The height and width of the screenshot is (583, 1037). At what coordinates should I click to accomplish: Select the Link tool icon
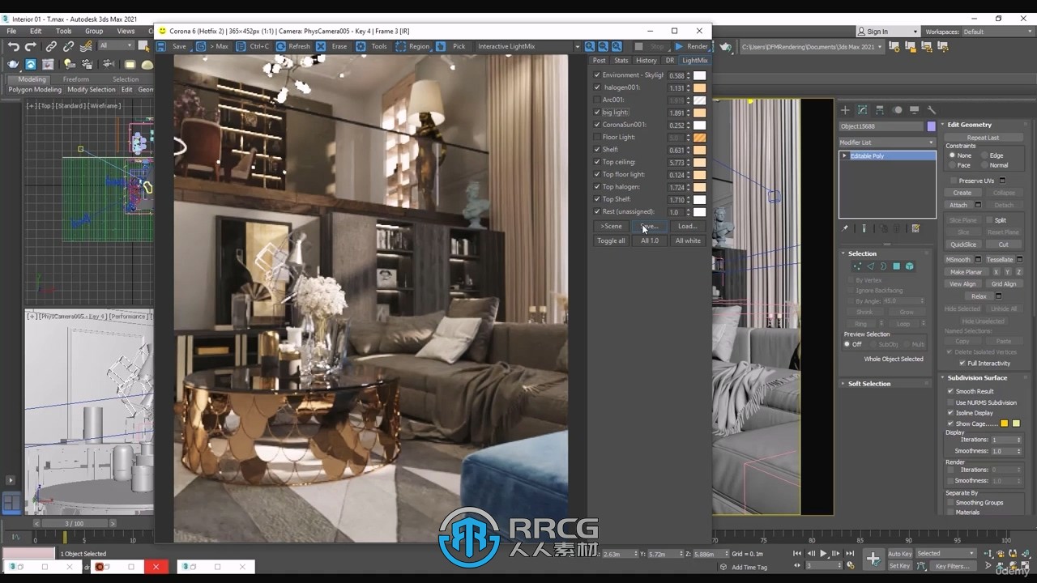click(x=51, y=47)
